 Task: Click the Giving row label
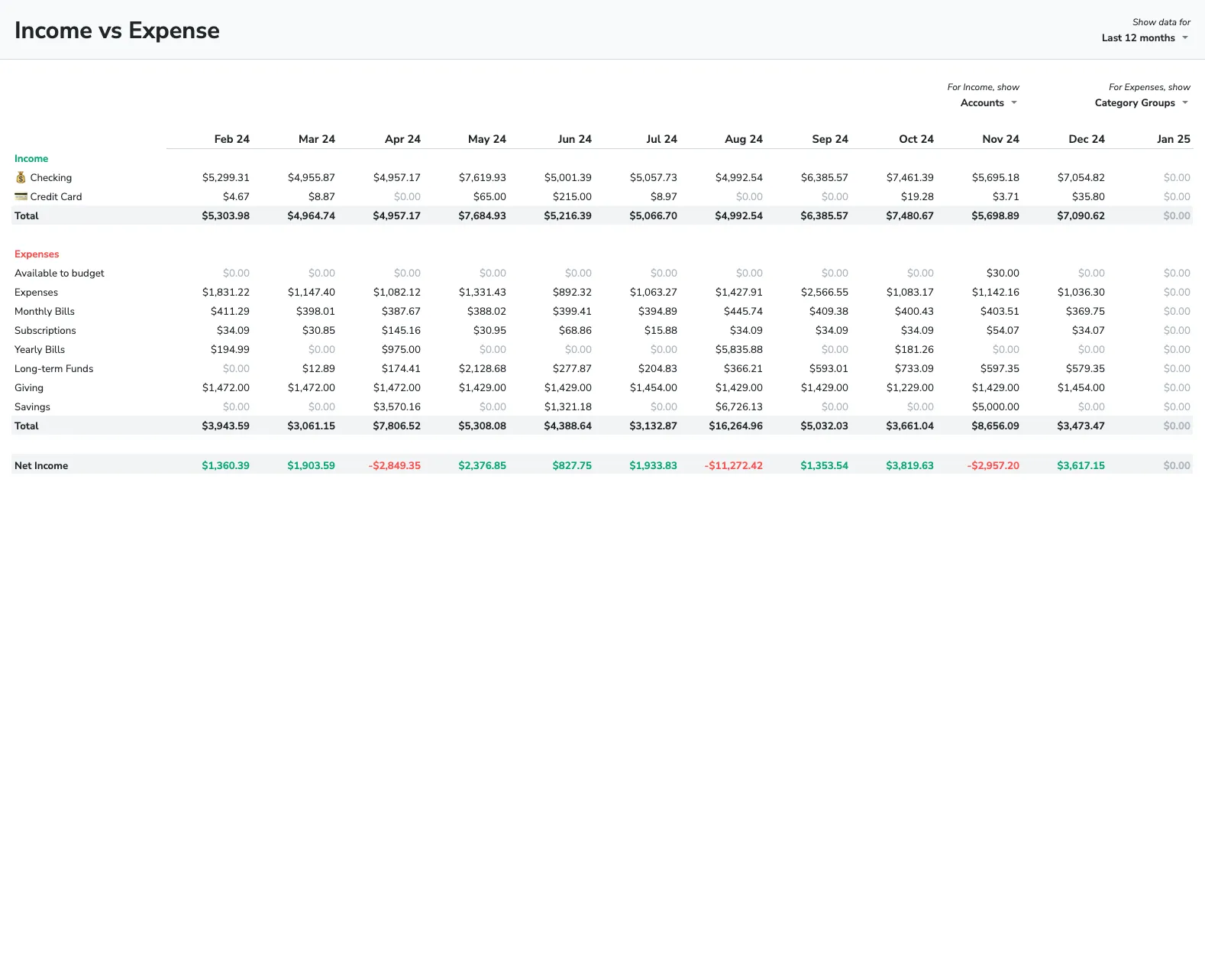tap(29, 388)
